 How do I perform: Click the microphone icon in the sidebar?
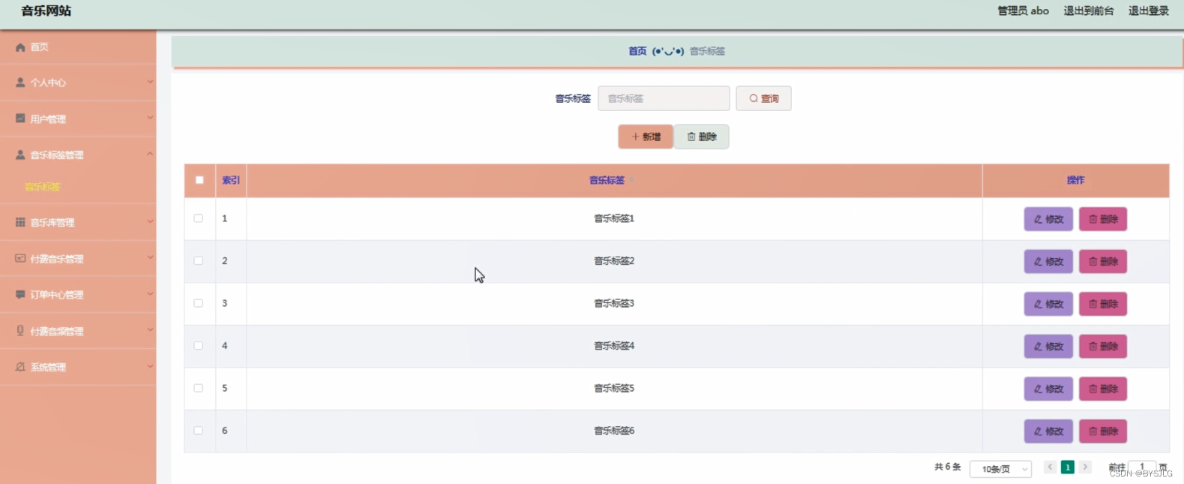[x=20, y=330]
